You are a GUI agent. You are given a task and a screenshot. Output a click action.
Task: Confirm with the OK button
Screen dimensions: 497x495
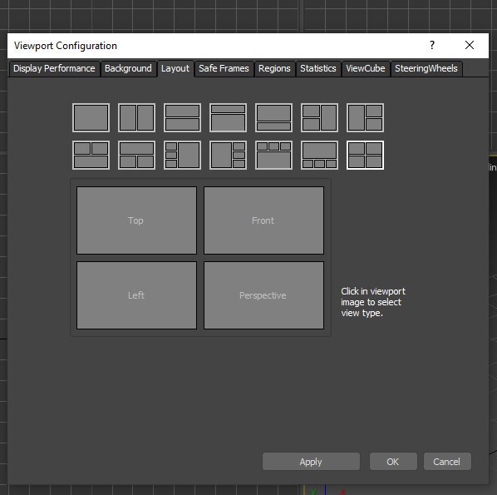point(393,462)
